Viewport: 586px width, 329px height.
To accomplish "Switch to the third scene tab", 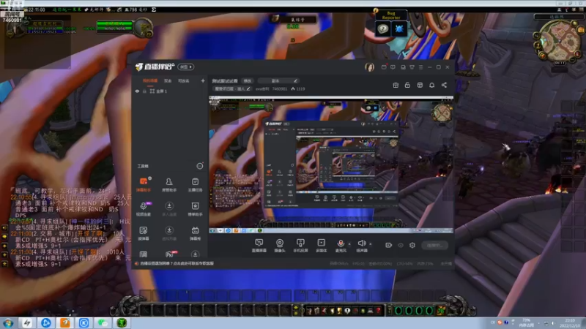I will pos(183,80).
